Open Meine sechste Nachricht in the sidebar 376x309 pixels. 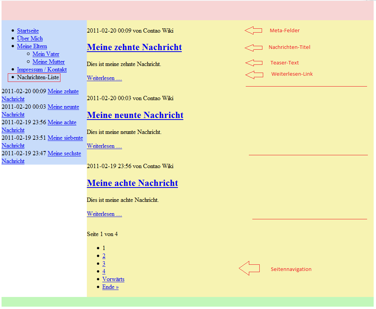[x=64, y=153]
